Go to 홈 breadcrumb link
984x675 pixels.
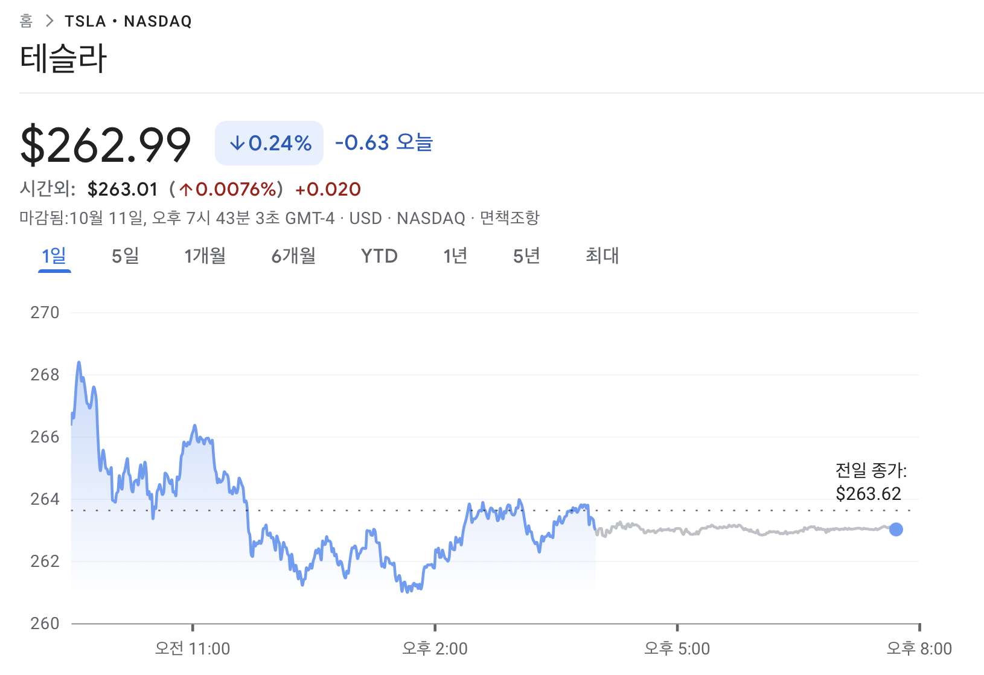[x=26, y=21]
